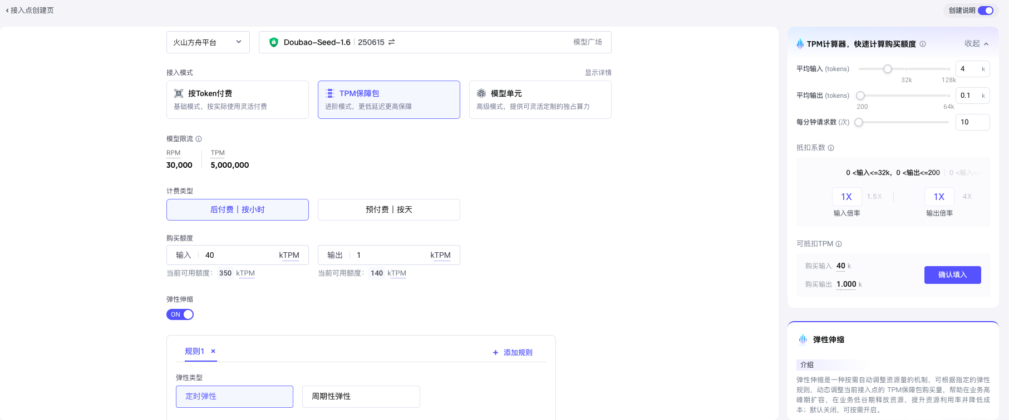Viewport: 1009px width, 420px height.
Task: Click the info icon beside 模型限流
Action: [199, 139]
